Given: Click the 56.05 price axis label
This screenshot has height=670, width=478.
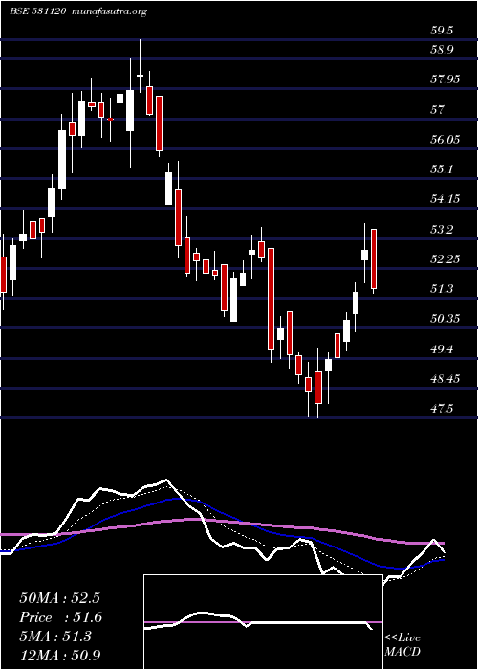Looking at the screenshot, I should click(x=445, y=140).
